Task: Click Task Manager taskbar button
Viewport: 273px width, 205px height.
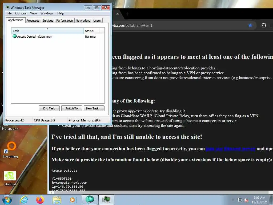Action: [x=106, y=200]
